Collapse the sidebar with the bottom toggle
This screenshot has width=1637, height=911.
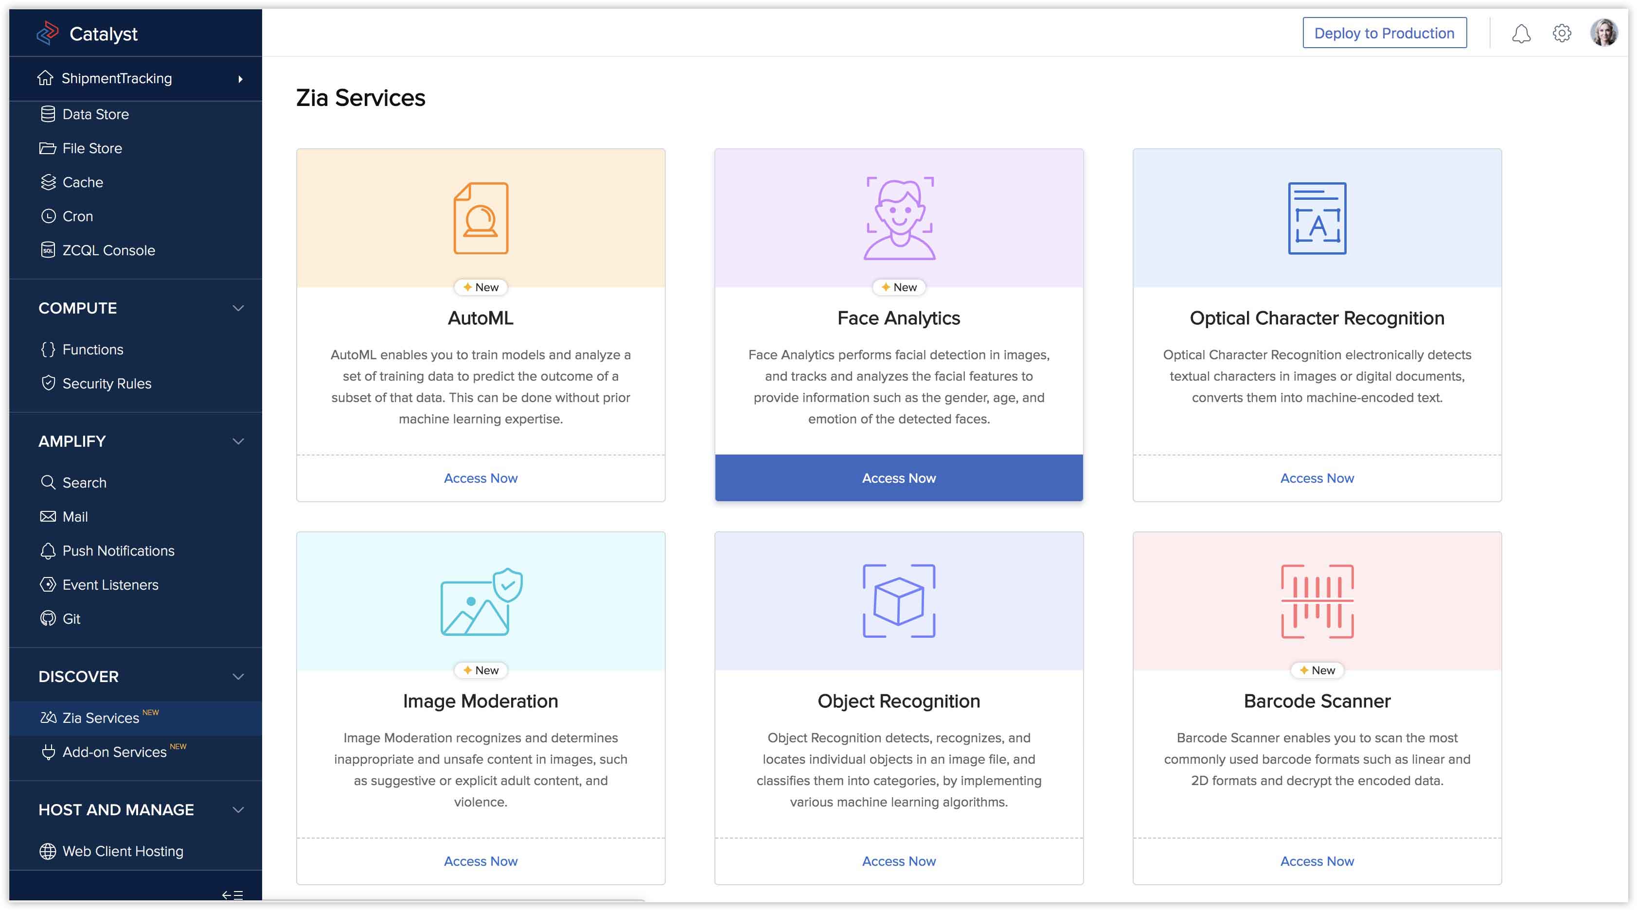(x=233, y=894)
